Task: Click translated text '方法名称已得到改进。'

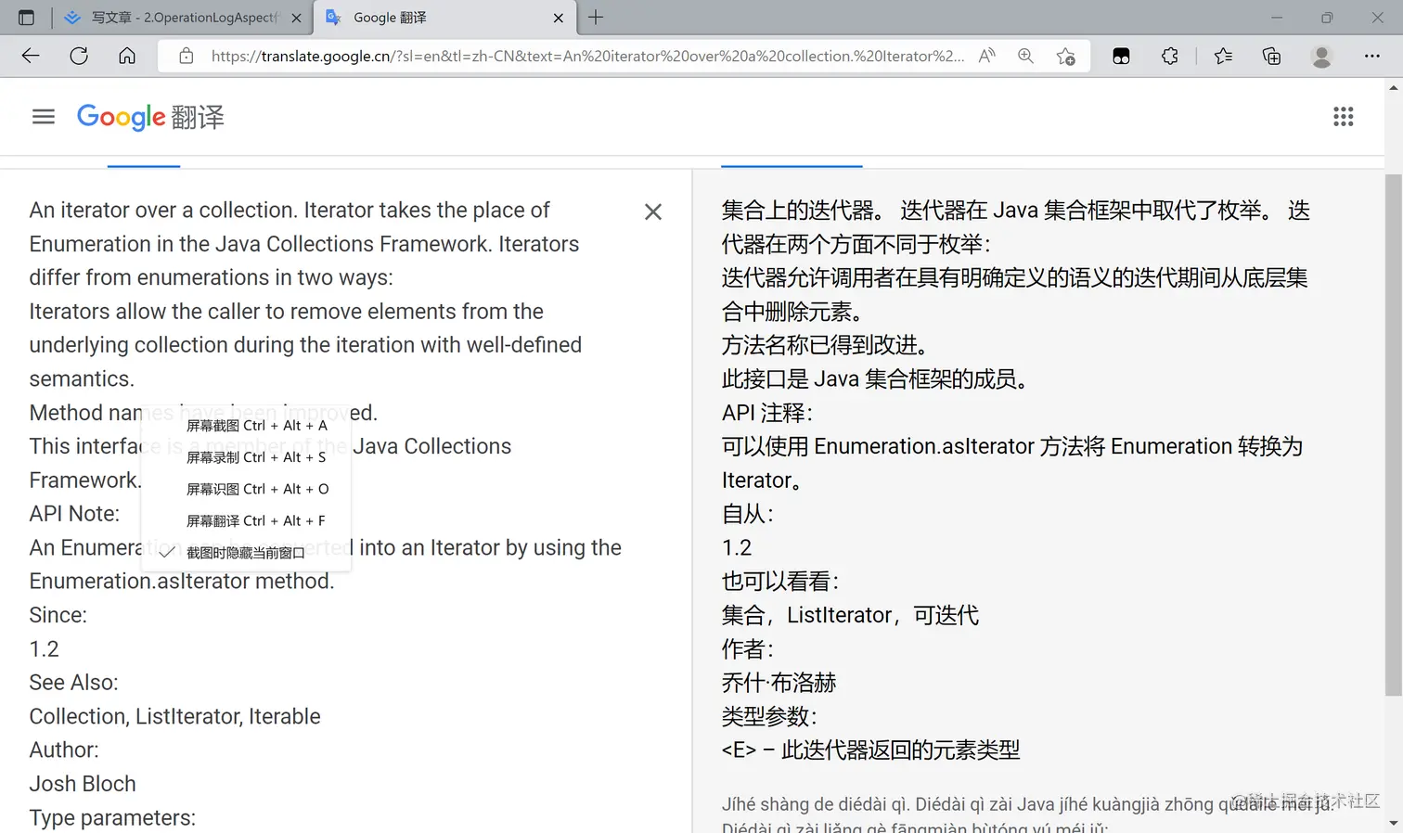Action: [x=826, y=345]
